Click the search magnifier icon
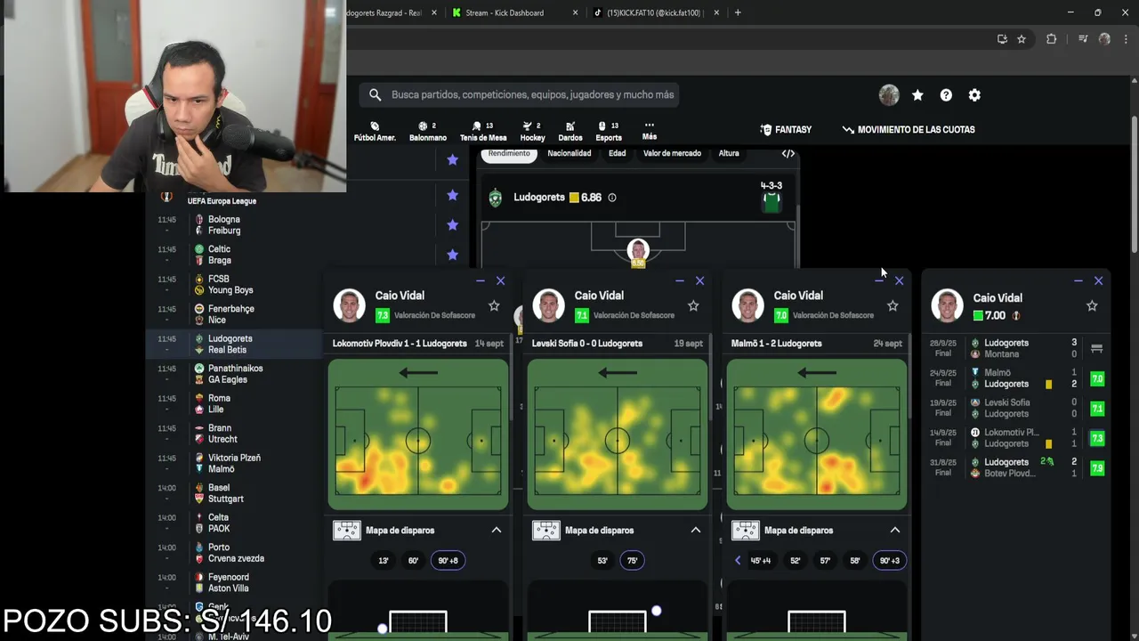The width and height of the screenshot is (1139, 641). click(376, 94)
